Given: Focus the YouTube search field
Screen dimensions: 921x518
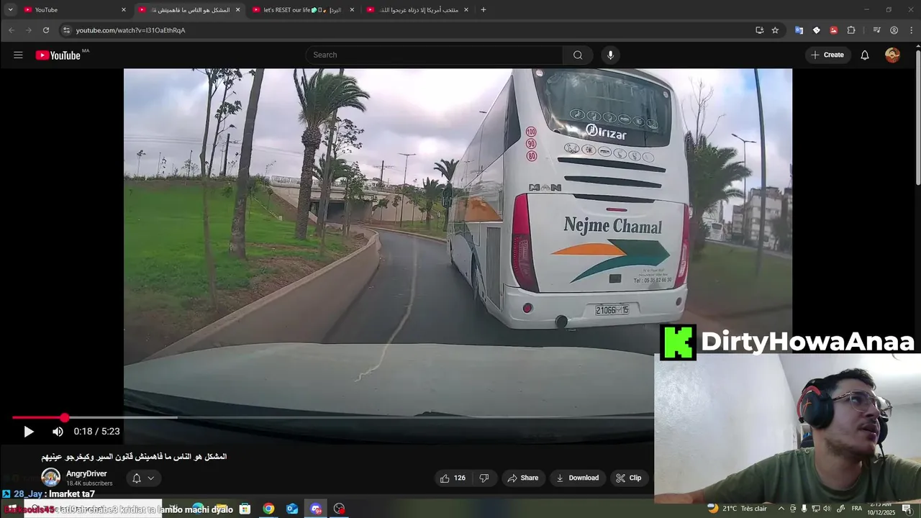Looking at the screenshot, I should [x=435, y=55].
